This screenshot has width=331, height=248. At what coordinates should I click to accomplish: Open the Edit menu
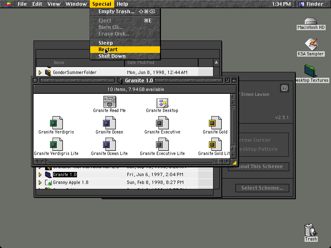[37, 4]
